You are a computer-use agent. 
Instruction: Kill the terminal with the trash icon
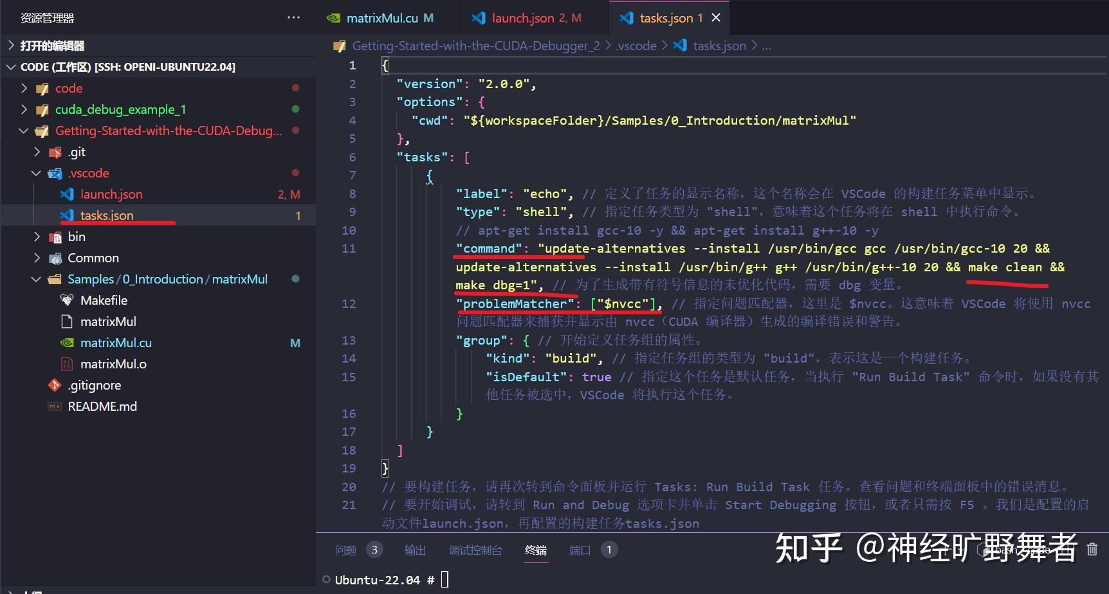1092,550
